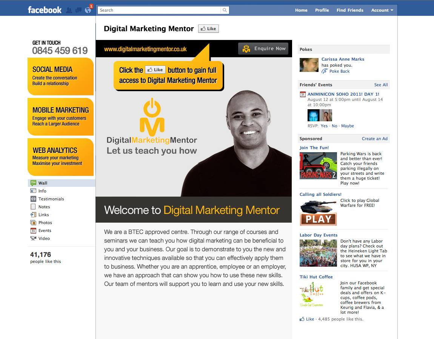Screen dimensions: 434x339
Task: Open ANIMINICON SOHO 2011 event link
Action: [x=343, y=94]
